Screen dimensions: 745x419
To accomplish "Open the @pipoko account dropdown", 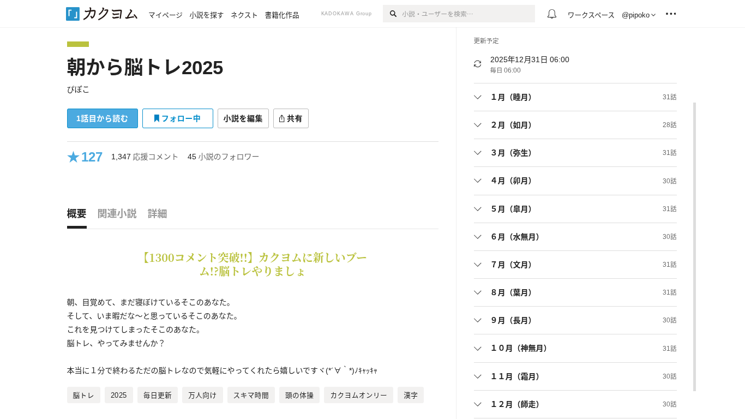I will tap(638, 15).
